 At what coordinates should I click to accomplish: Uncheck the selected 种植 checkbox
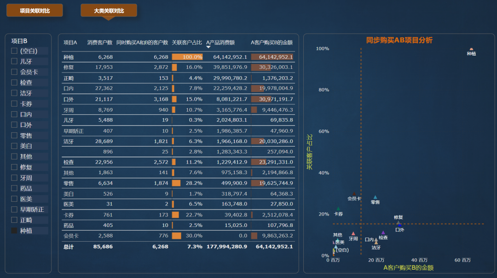(x=14, y=231)
